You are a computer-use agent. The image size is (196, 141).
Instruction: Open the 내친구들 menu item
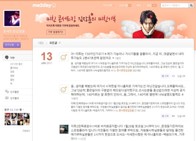pyautogui.click(x=125, y=5)
